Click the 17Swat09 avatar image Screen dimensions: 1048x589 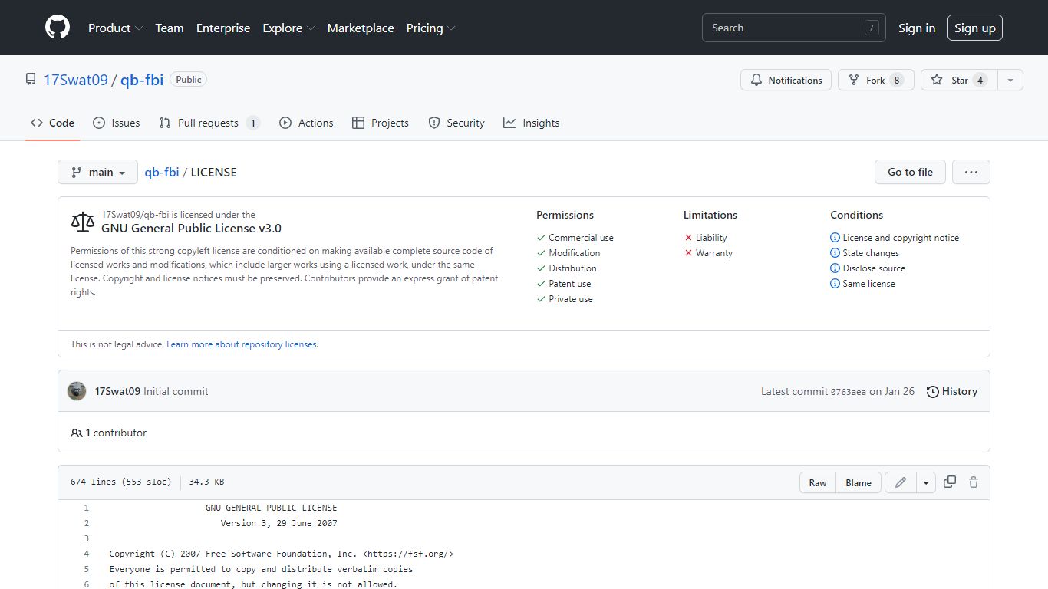point(77,391)
